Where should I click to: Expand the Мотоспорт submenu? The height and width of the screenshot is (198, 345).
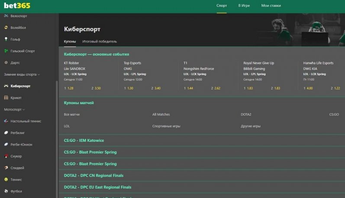[14, 109]
